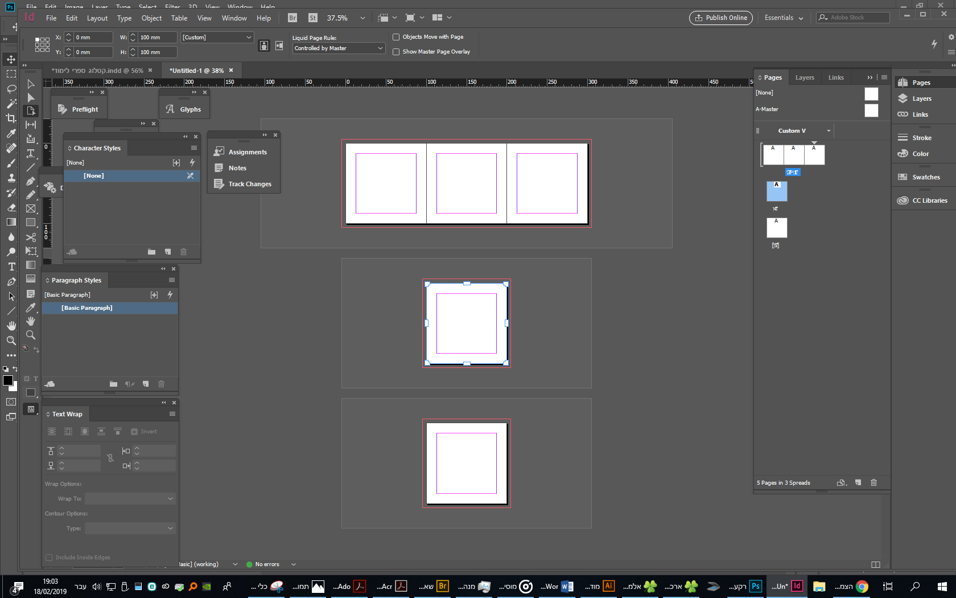Open the page size Custom dropdown
The height and width of the screenshot is (598, 956).
point(217,38)
